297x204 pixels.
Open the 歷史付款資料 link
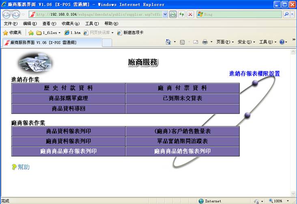[69, 88]
